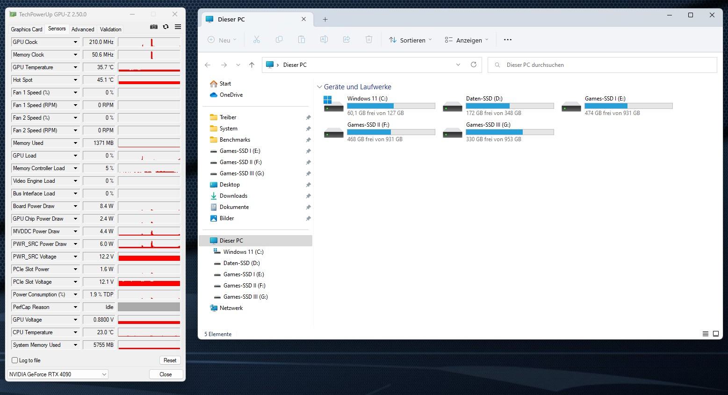Click the copy icon in Explorer toolbar
The height and width of the screenshot is (395, 728).
pyautogui.click(x=279, y=40)
